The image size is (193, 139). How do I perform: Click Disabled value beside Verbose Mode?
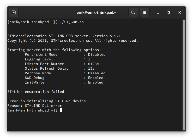coord(97,73)
